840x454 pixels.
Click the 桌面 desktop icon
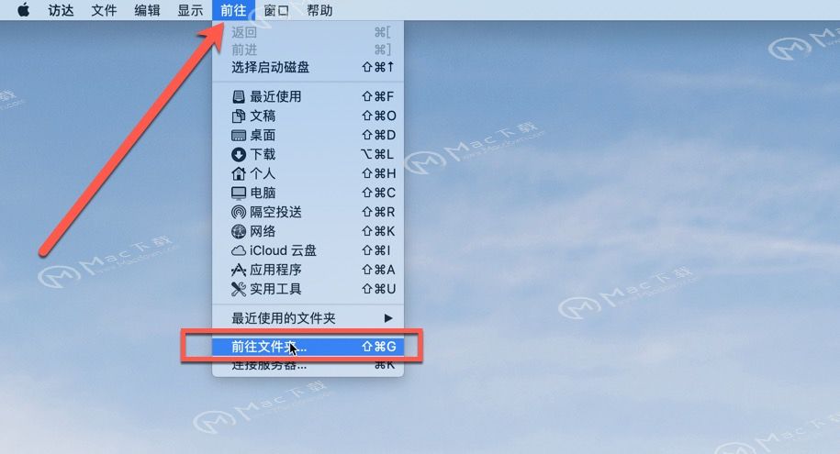[x=239, y=135]
